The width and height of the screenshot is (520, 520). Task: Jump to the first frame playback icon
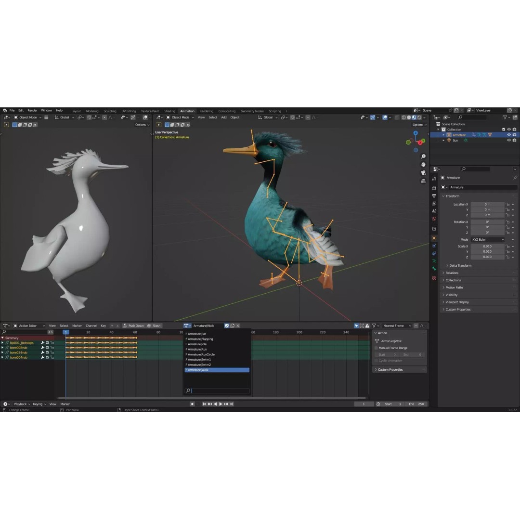click(204, 404)
